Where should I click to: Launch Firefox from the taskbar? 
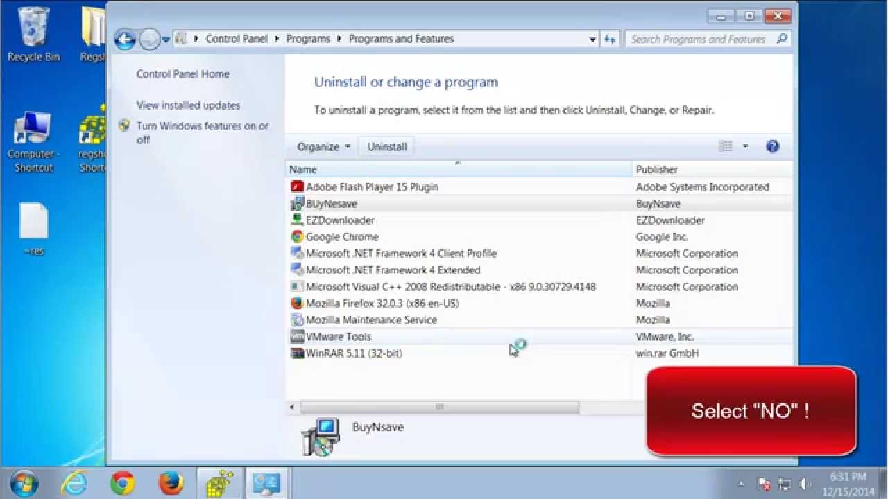coord(169,483)
